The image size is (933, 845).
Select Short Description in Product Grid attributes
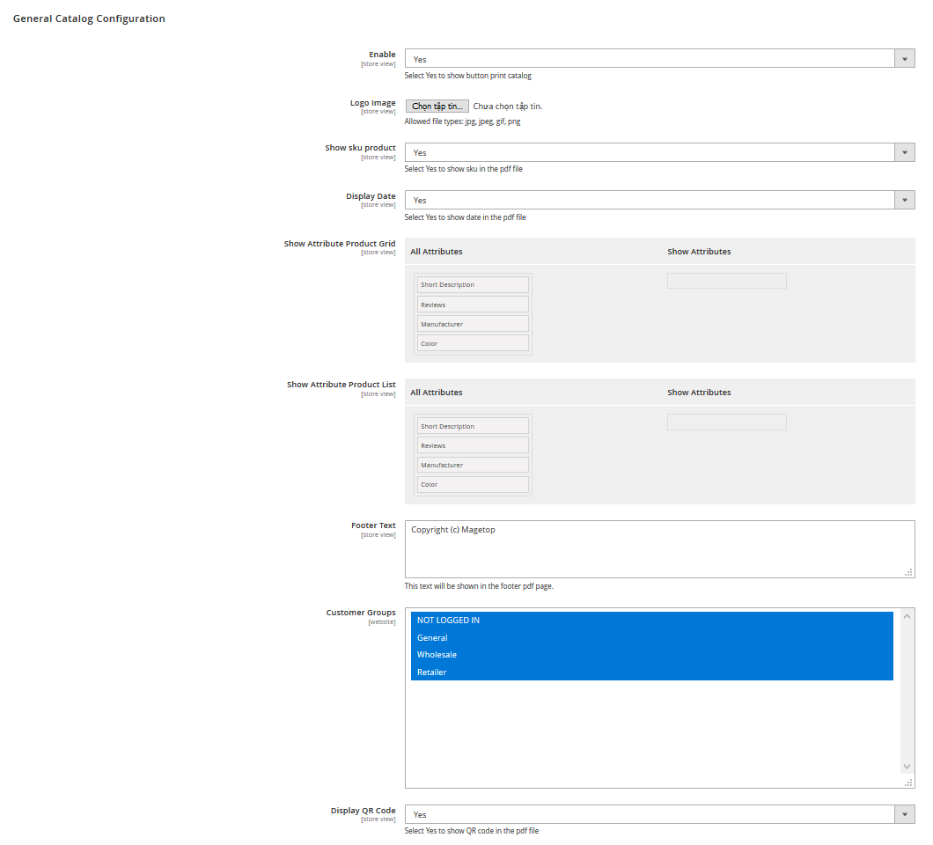[x=473, y=285]
